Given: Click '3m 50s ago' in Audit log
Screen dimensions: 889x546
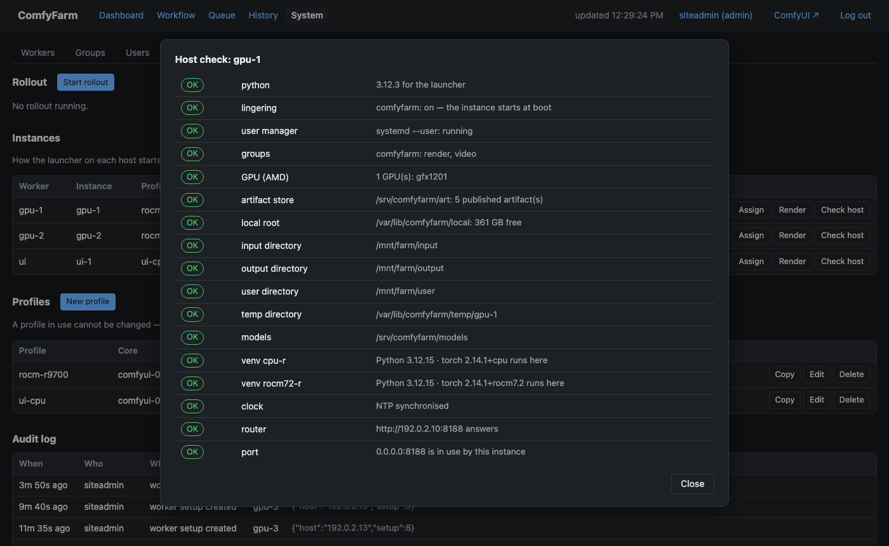Looking at the screenshot, I should (x=43, y=485).
